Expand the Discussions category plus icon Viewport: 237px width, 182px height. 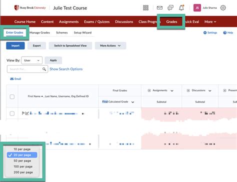pos(188,90)
